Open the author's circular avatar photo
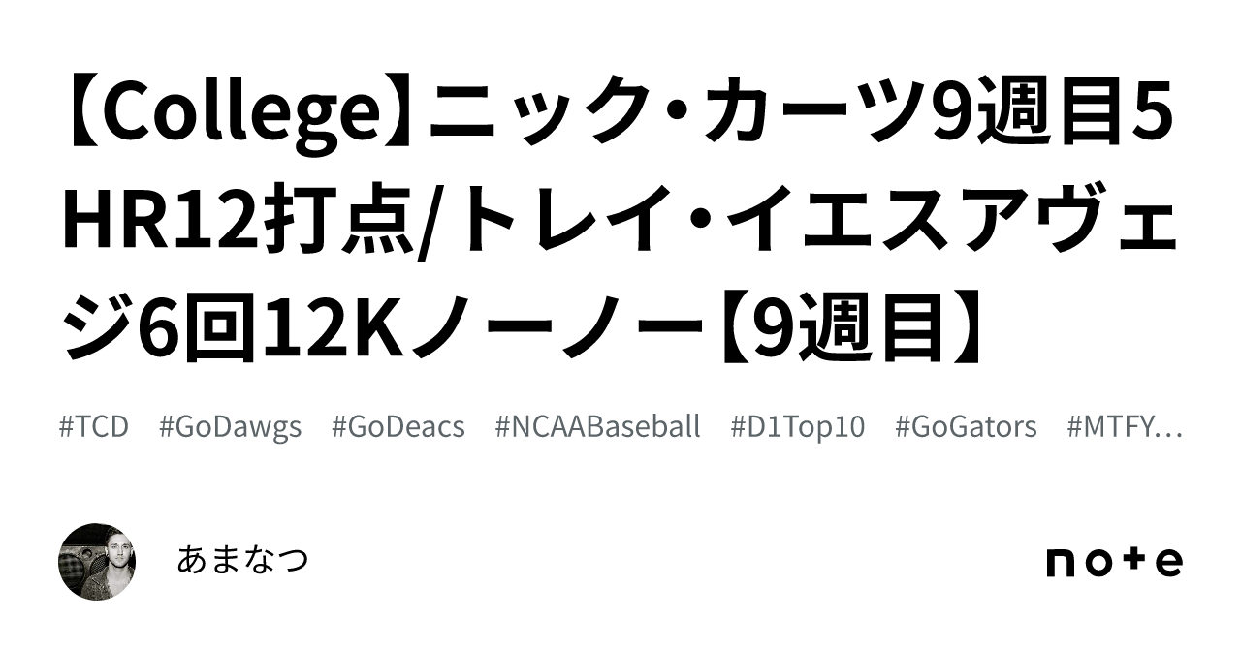 coord(97,562)
